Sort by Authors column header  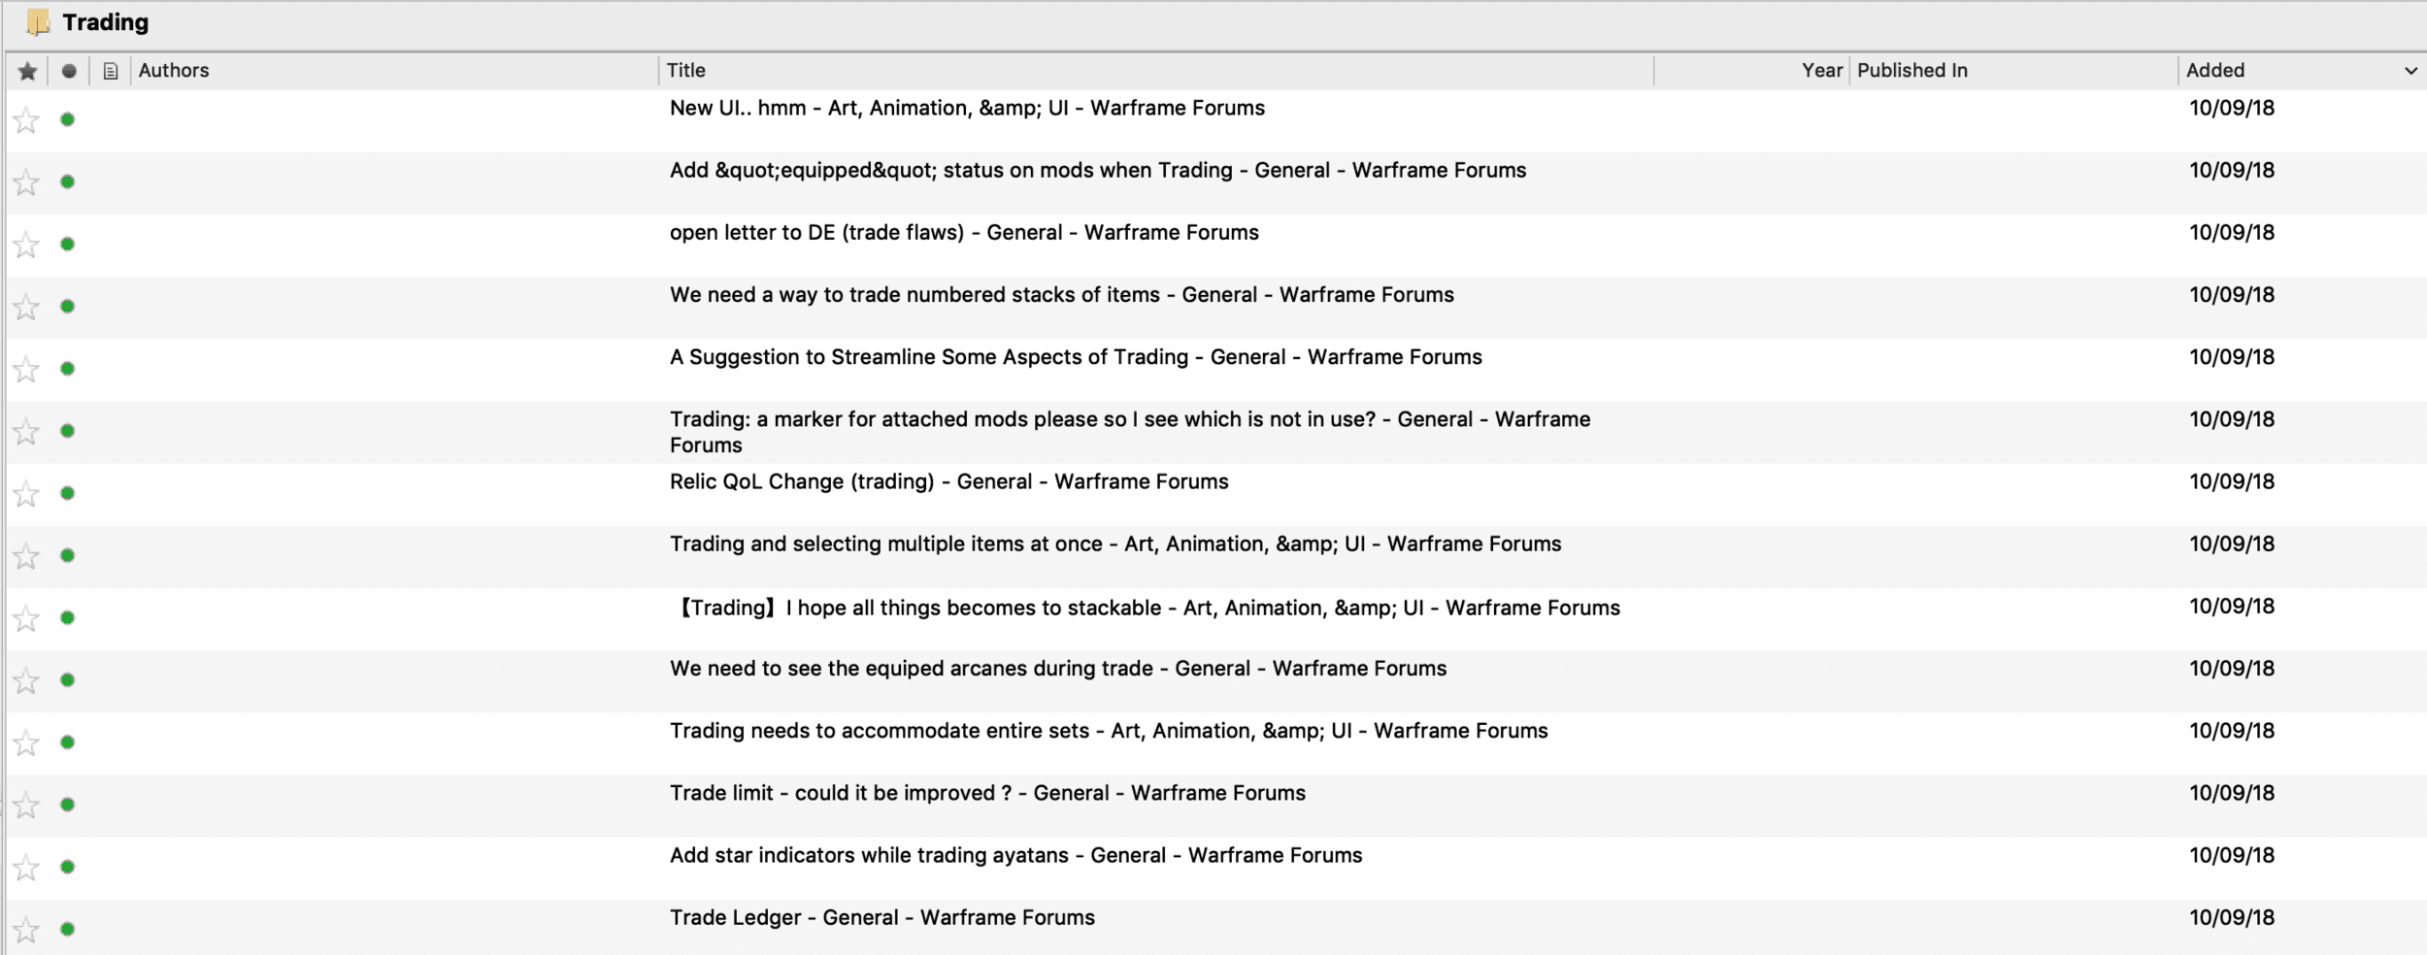click(174, 70)
